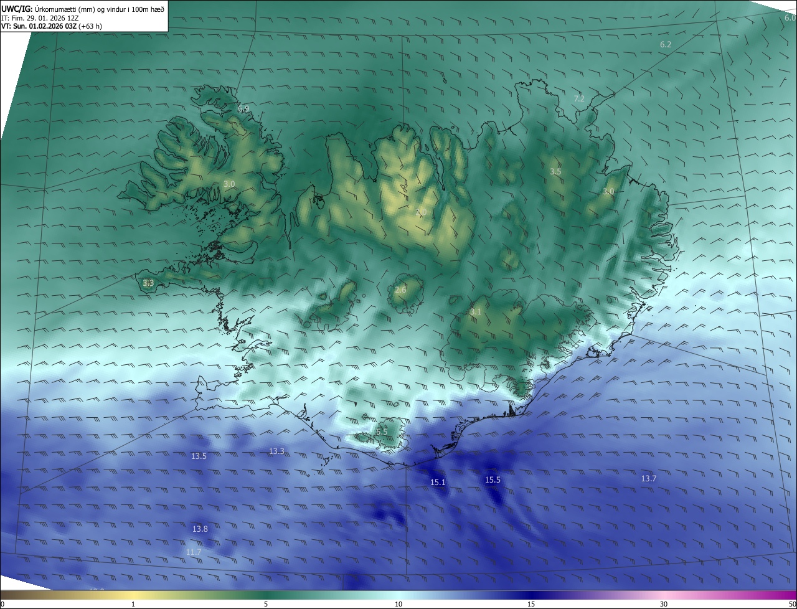
Task: Click the map value label 7.2
Action: pyautogui.click(x=579, y=98)
